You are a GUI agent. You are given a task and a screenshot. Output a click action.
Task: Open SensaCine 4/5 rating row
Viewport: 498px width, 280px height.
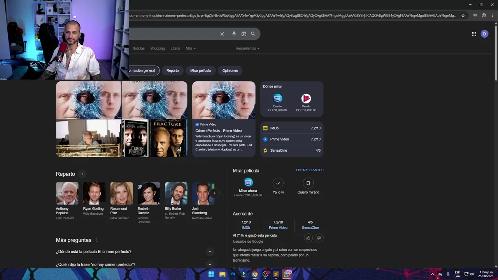tap(292, 150)
